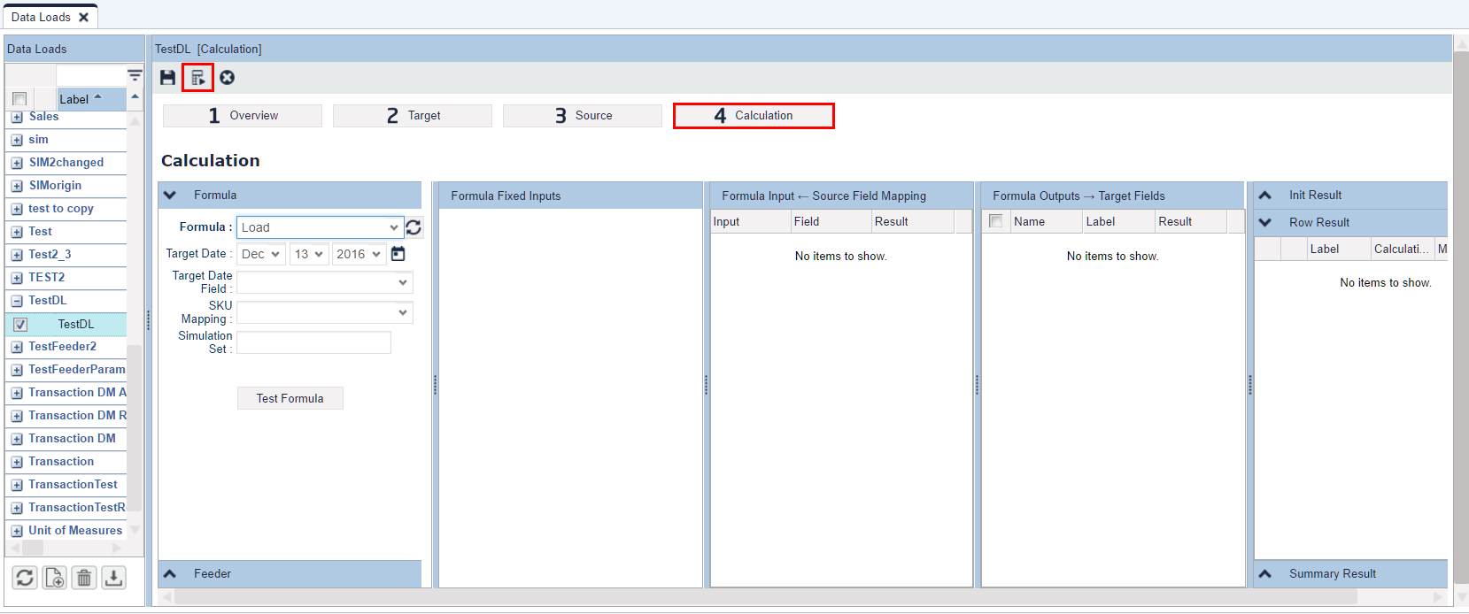The height and width of the screenshot is (614, 1469).
Task: Expand the TransactionTest node
Action: click(17, 485)
